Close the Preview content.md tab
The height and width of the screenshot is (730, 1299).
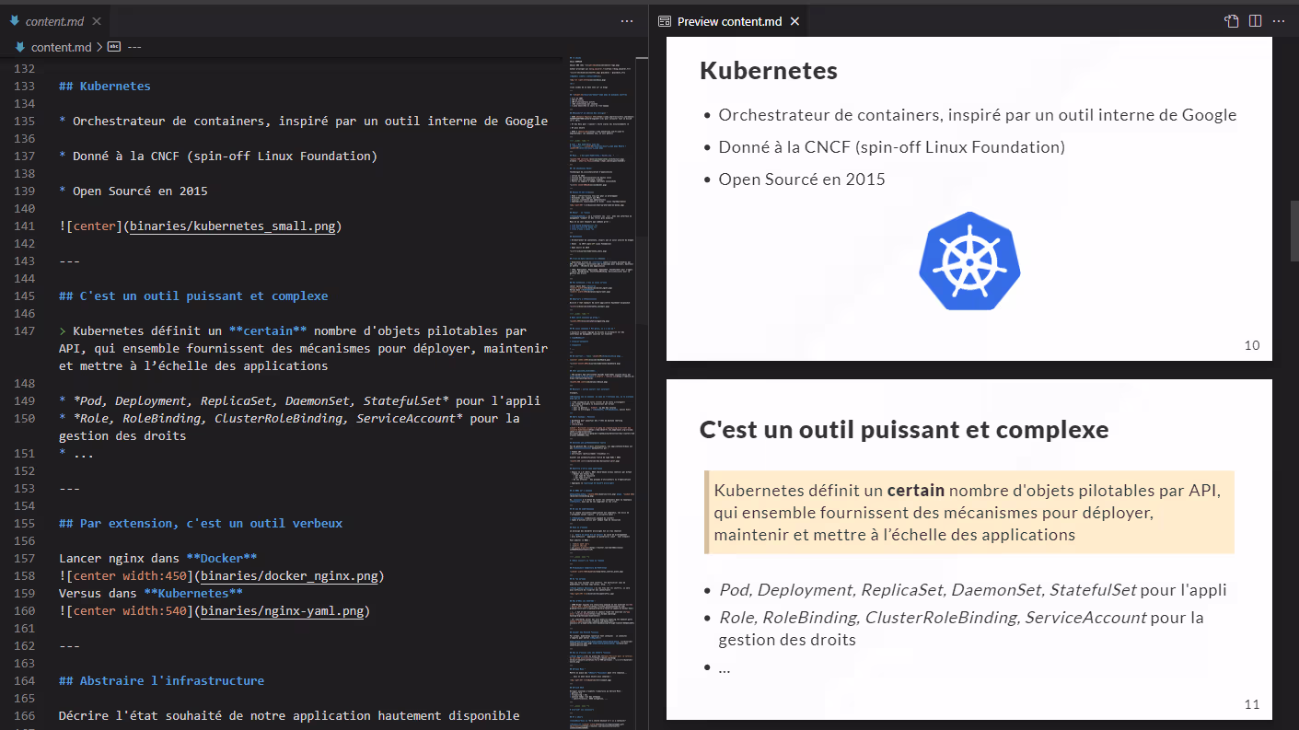coord(795,21)
